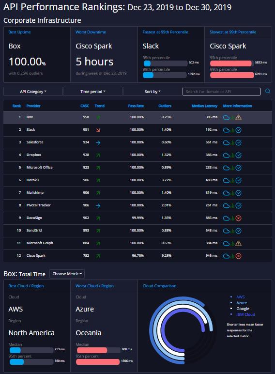Sort table by the Median Latency column header
This screenshot has height=374, width=275.
204,106
